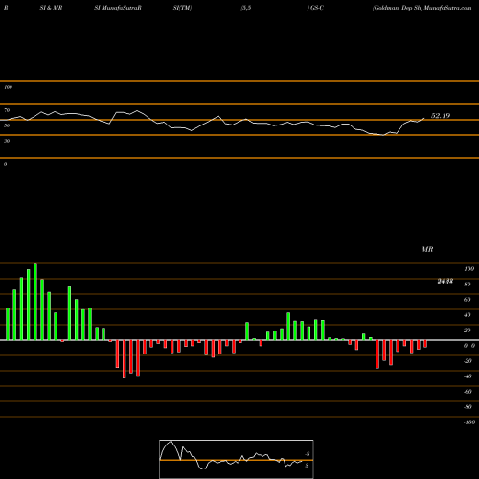Click MR axis label 60
479x479 pixels.
pos(468,300)
